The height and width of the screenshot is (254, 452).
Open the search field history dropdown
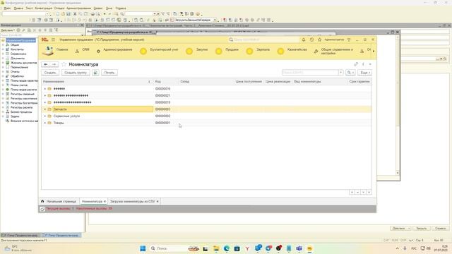pyautogui.click(x=340, y=73)
